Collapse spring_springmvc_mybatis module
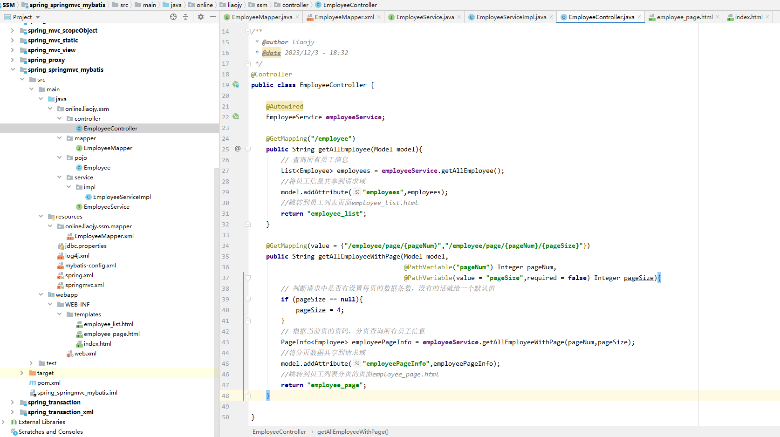The width and height of the screenshot is (780, 437). (x=13, y=69)
